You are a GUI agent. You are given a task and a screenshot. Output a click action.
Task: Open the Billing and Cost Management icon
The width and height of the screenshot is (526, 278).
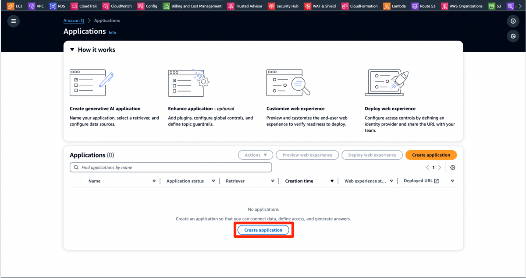coord(166,6)
